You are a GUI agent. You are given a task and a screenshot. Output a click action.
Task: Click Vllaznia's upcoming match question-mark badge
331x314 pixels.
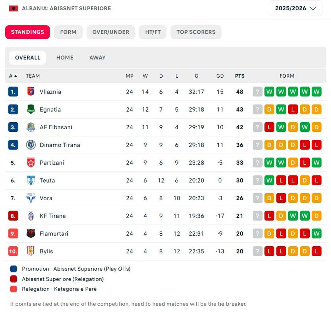(257, 92)
